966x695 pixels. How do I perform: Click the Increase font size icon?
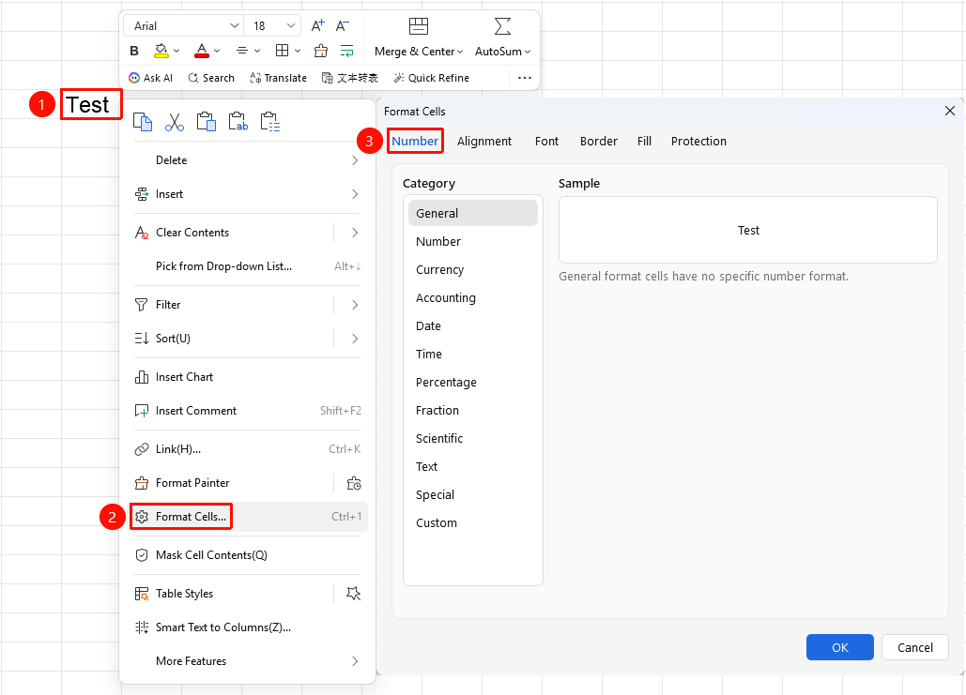pyautogui.click(x=318, y=26)
